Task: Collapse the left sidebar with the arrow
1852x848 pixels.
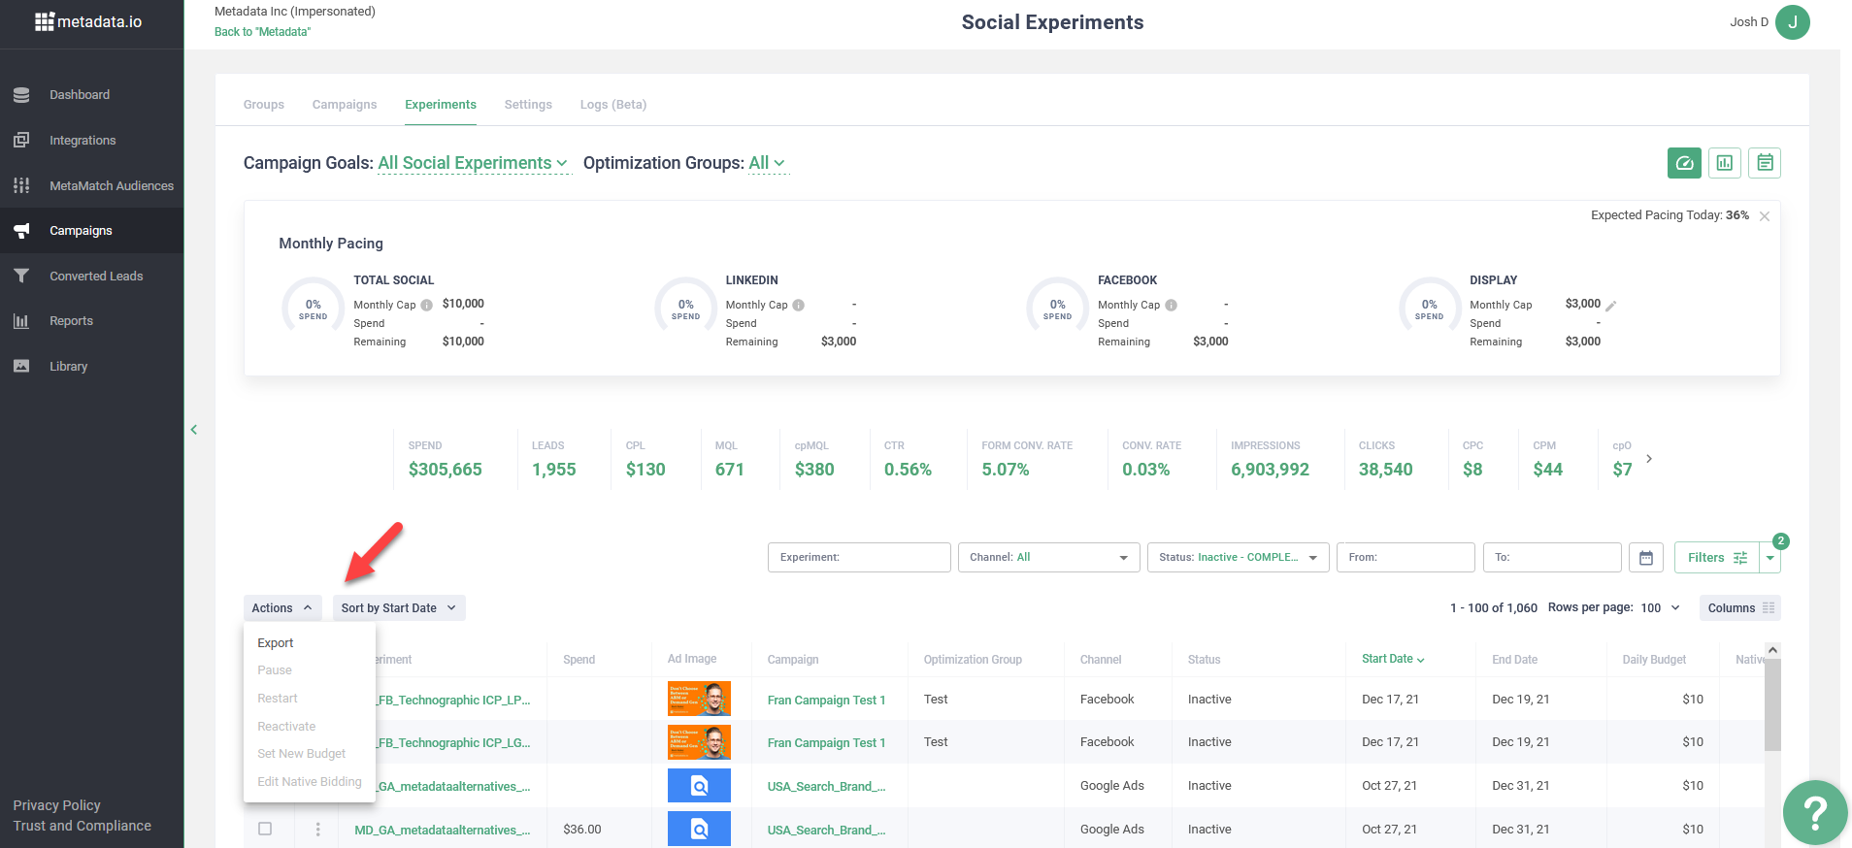Action: pos(194,430)
